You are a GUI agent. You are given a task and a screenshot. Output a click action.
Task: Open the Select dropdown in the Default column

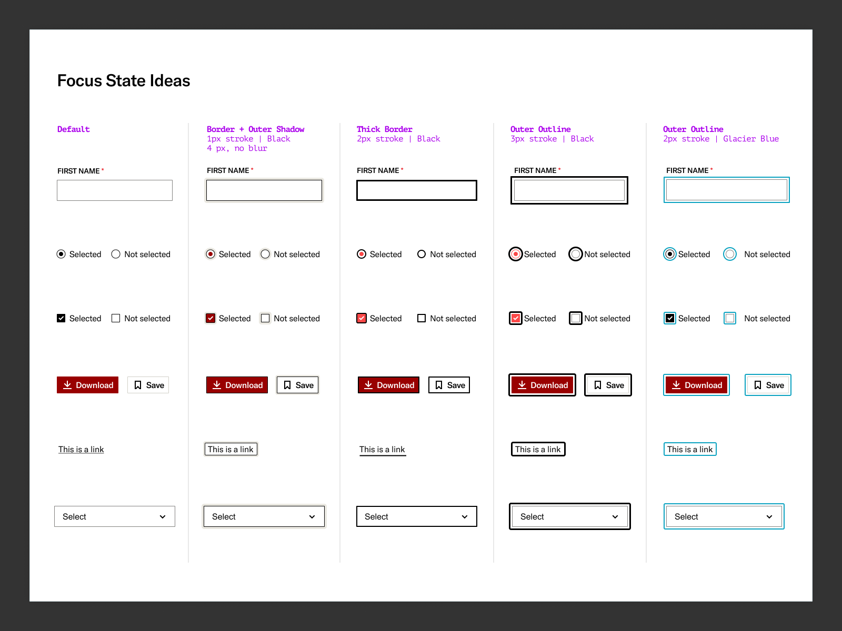pos(115,516)
